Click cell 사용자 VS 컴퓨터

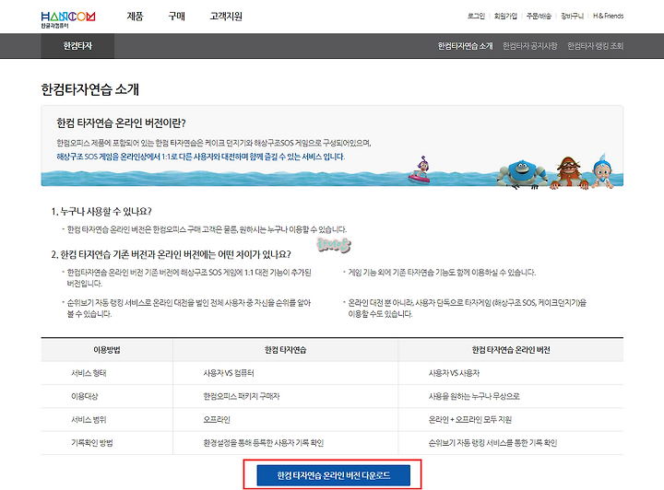click(x=229, y=373)
